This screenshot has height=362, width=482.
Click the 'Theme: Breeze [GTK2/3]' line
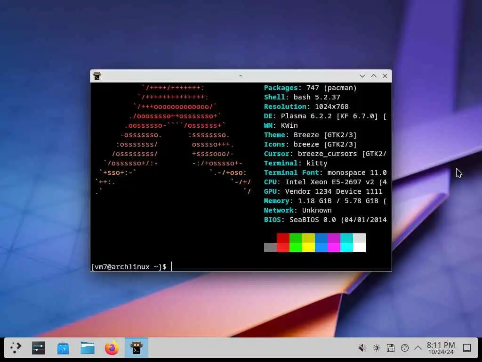click(x=310, y=135)
